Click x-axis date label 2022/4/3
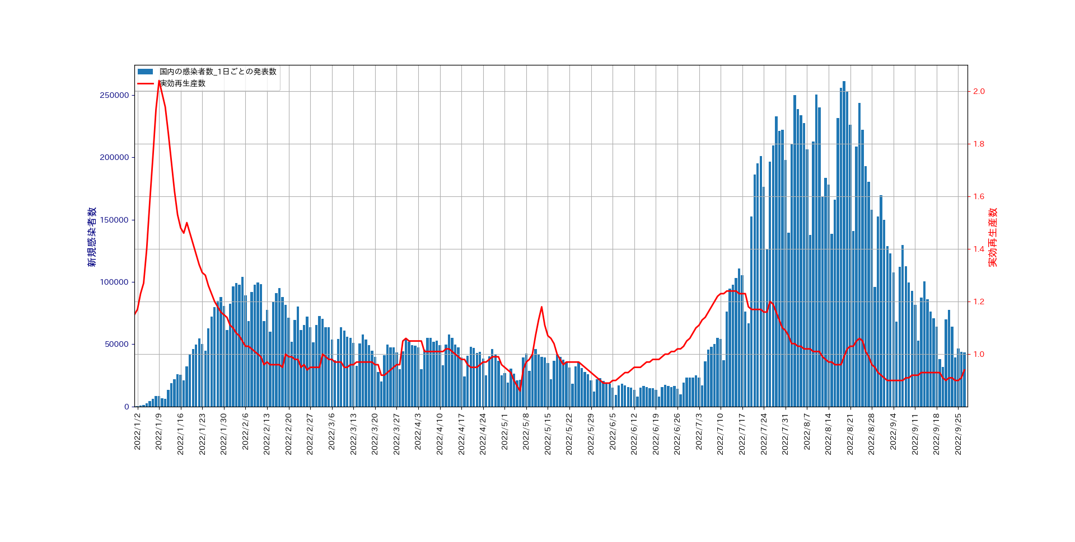 [x=418, y=431]
